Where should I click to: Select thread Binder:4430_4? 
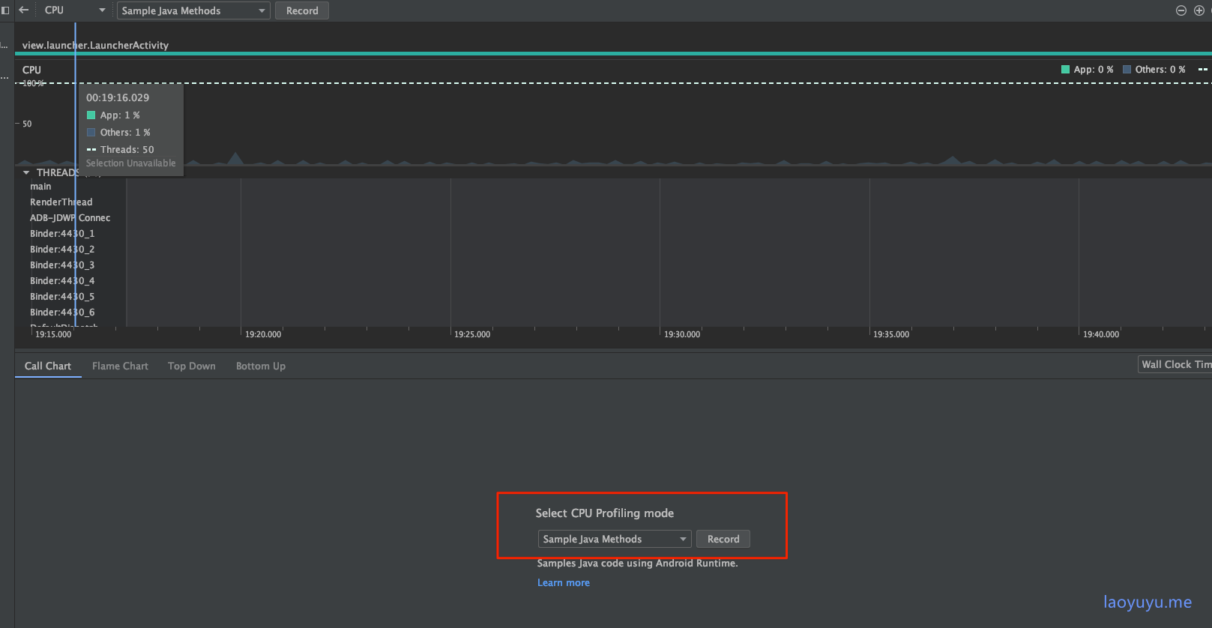click(x=62, y=281)
